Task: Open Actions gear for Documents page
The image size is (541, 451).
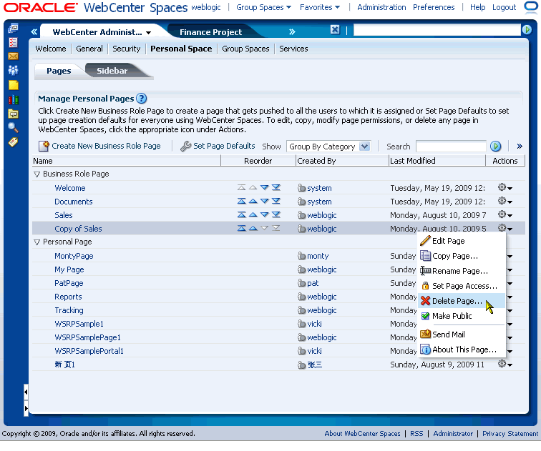Action: (x=505, y=201)
